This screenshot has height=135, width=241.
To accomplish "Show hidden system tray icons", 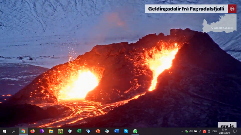I will [x=182, y=131].
